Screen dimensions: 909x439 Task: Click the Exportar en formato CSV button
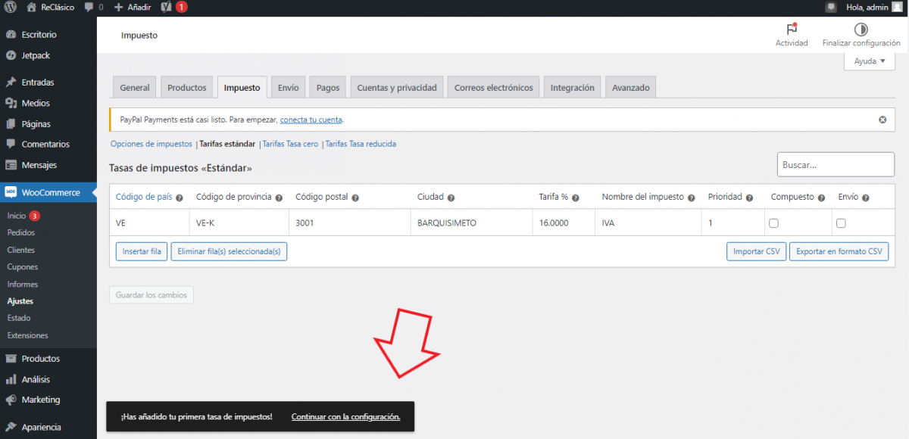pyautogui.click(x=839, y=251)
